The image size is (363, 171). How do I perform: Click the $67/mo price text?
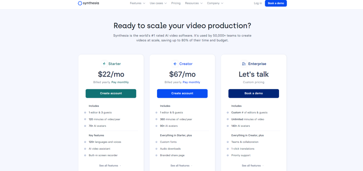[182, 74]
